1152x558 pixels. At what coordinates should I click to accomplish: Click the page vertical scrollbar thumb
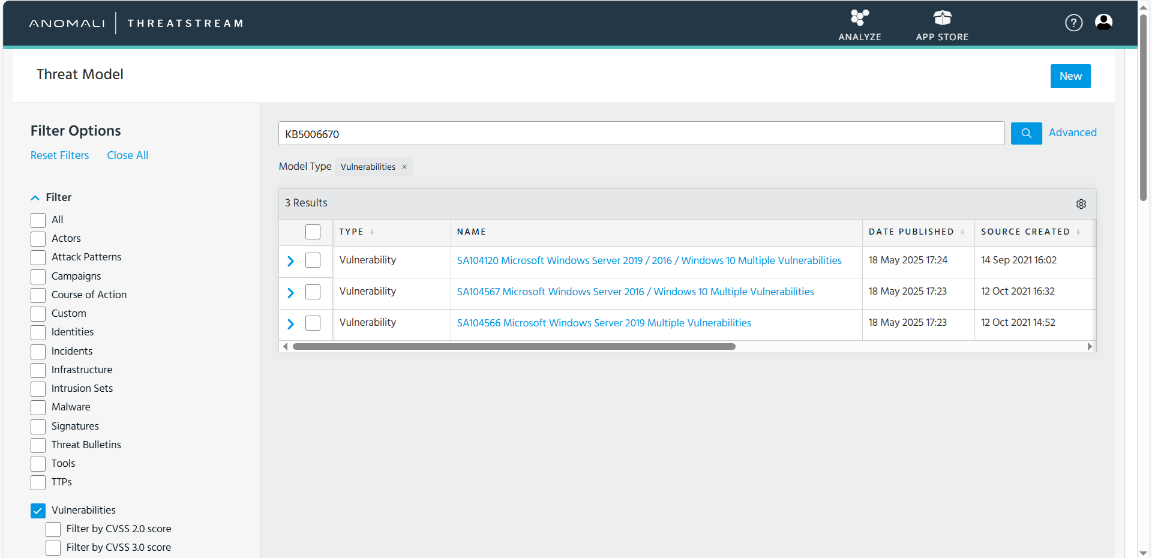[1143, 108]
